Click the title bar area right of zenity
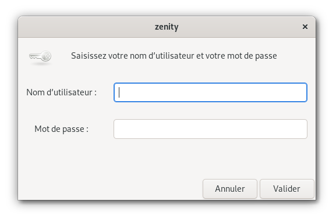 239,27
